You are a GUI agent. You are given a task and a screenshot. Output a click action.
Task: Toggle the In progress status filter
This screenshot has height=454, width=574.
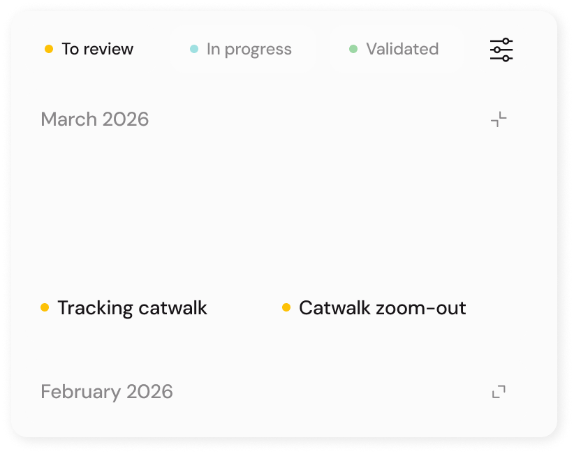pyautogui.click(x=242, y=50)
